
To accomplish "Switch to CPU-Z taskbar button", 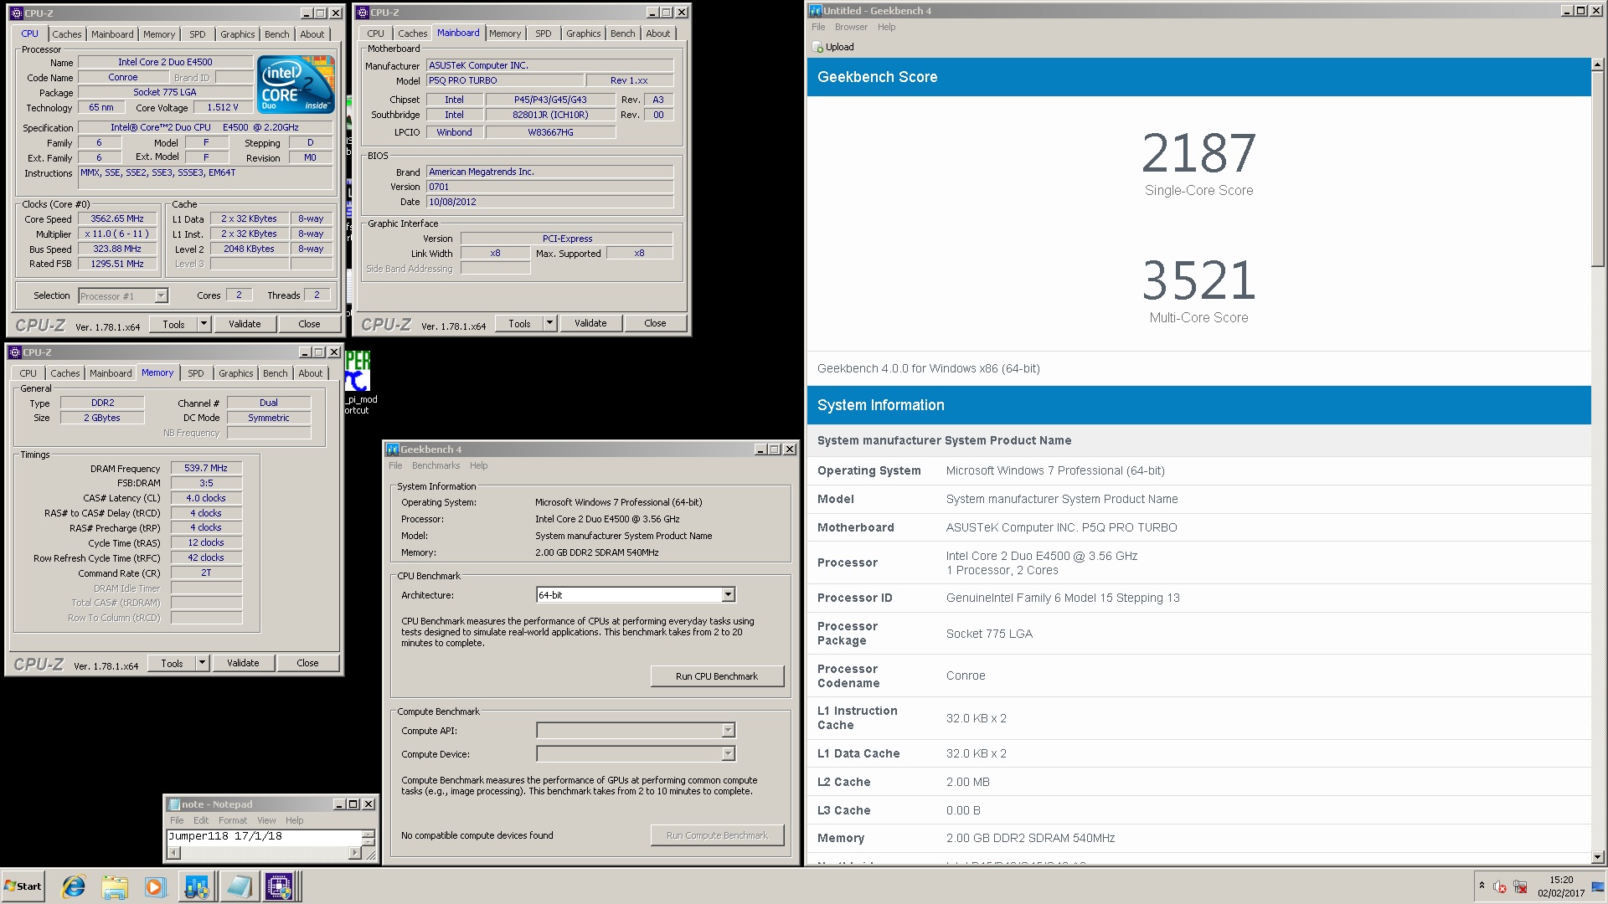I will point(279,886).
